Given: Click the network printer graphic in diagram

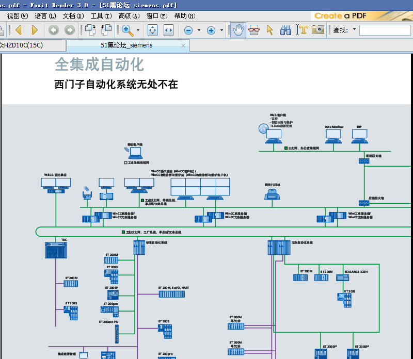Looking at the screenshot, I should [272, 194].
